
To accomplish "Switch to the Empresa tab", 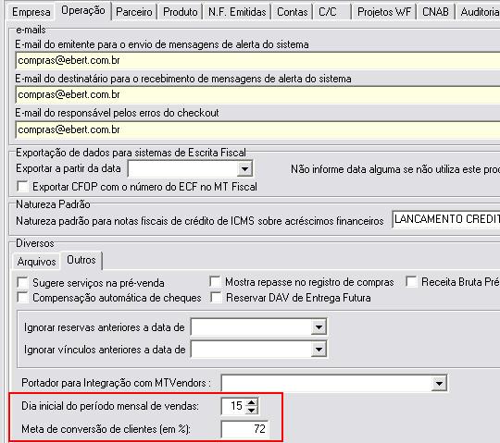I will pos(31,12).
